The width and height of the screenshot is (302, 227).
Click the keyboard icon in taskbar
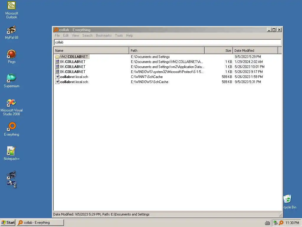[x=267, y=223]
